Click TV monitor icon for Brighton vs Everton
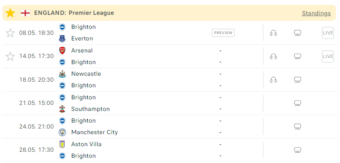The height and width of the screenshot is (163, 340). pos(297,33)
